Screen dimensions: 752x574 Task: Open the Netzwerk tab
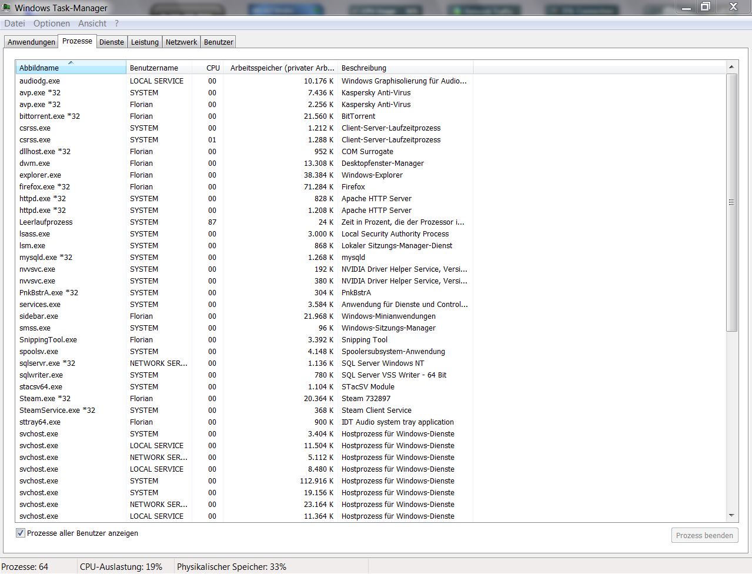click(x=181, y=42)
